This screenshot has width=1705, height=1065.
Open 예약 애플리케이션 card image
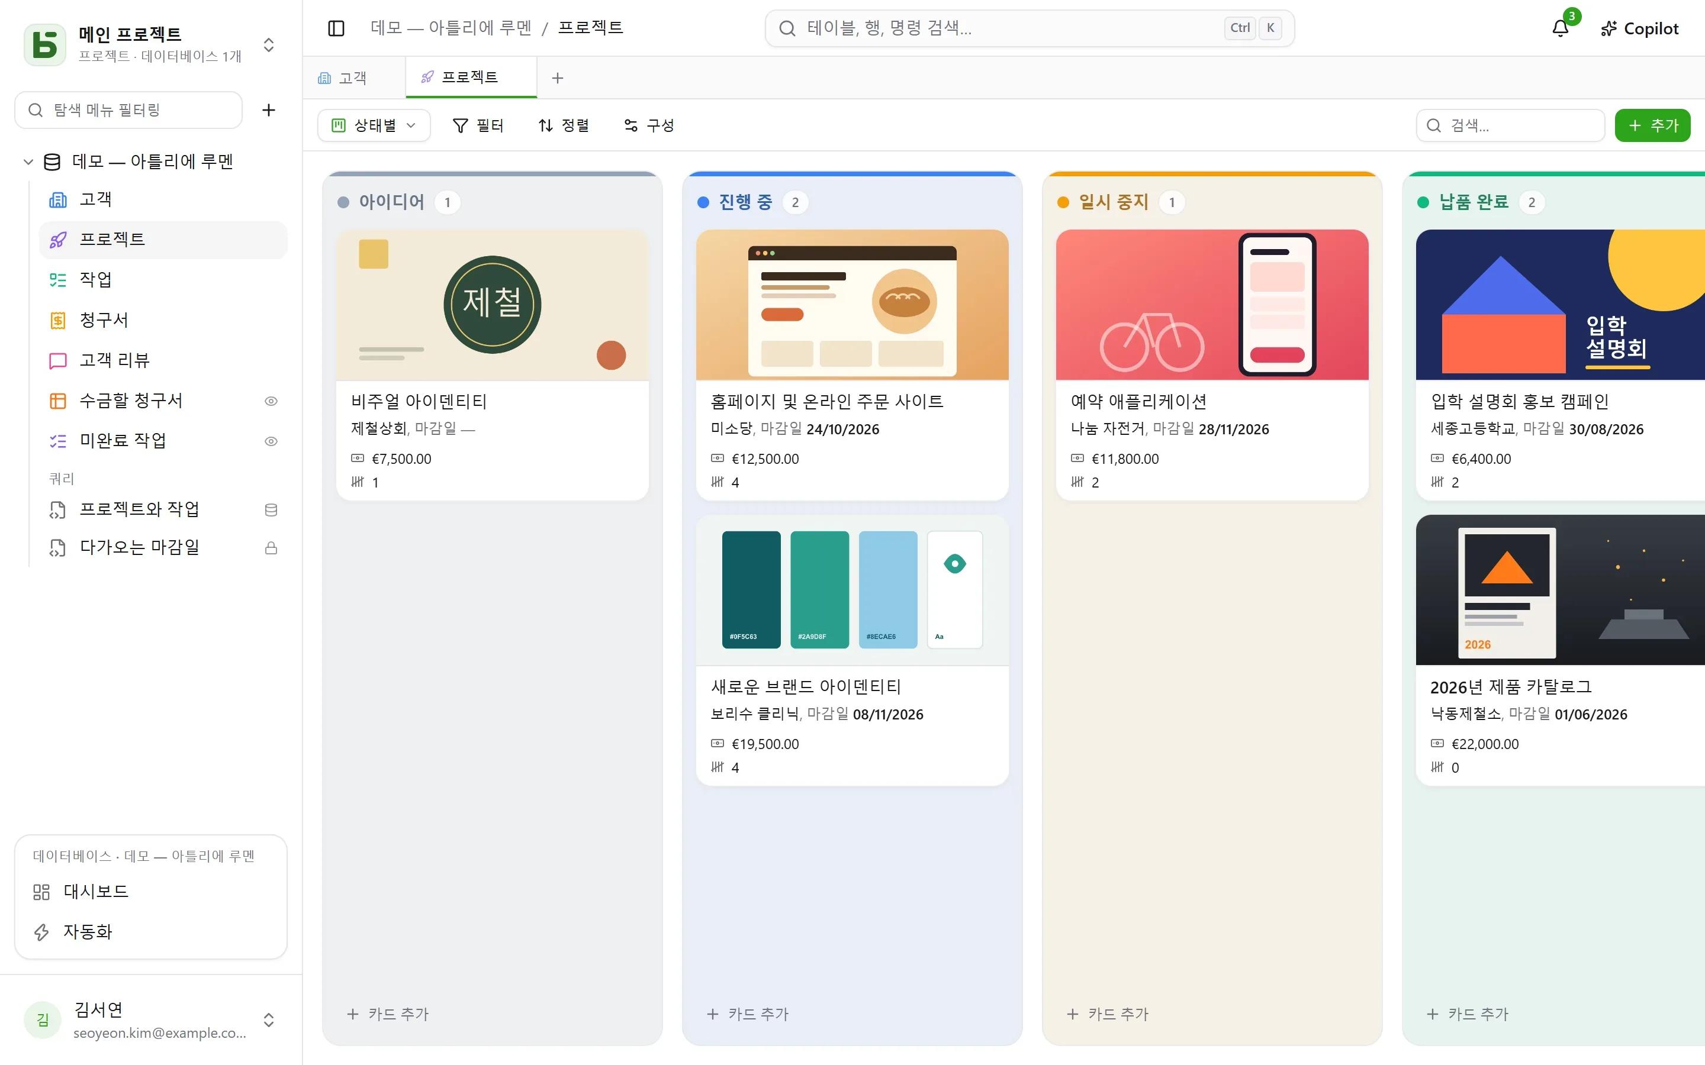(x=1212, y=305)
